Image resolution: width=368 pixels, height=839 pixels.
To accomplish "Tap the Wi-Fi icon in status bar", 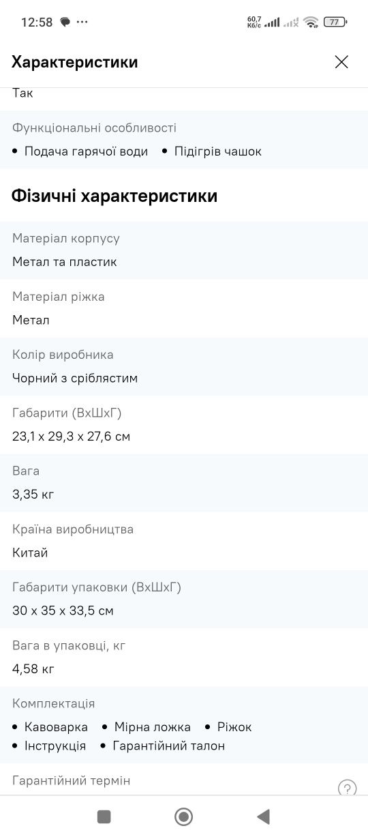I will (x=311, y=22).
